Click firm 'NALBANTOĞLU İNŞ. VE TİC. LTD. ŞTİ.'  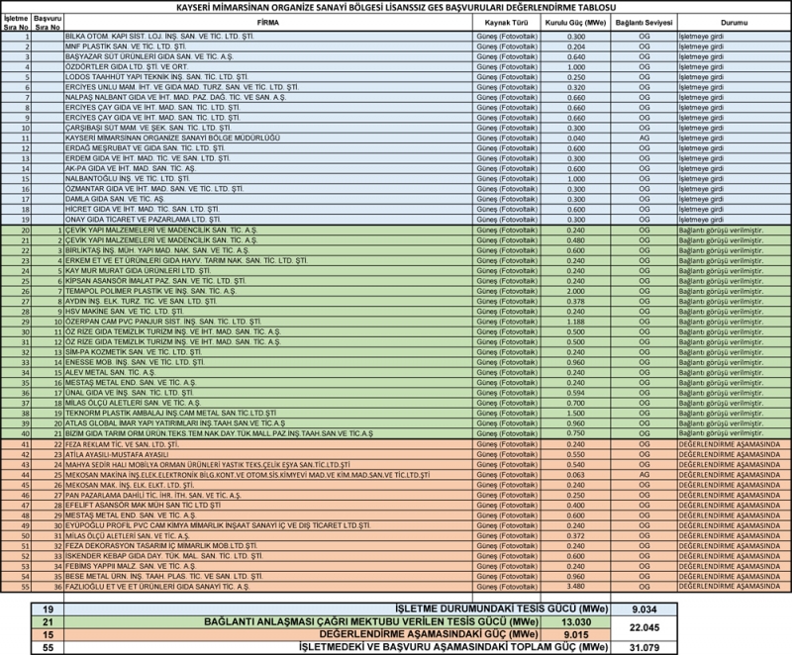[x=128, y=179]
